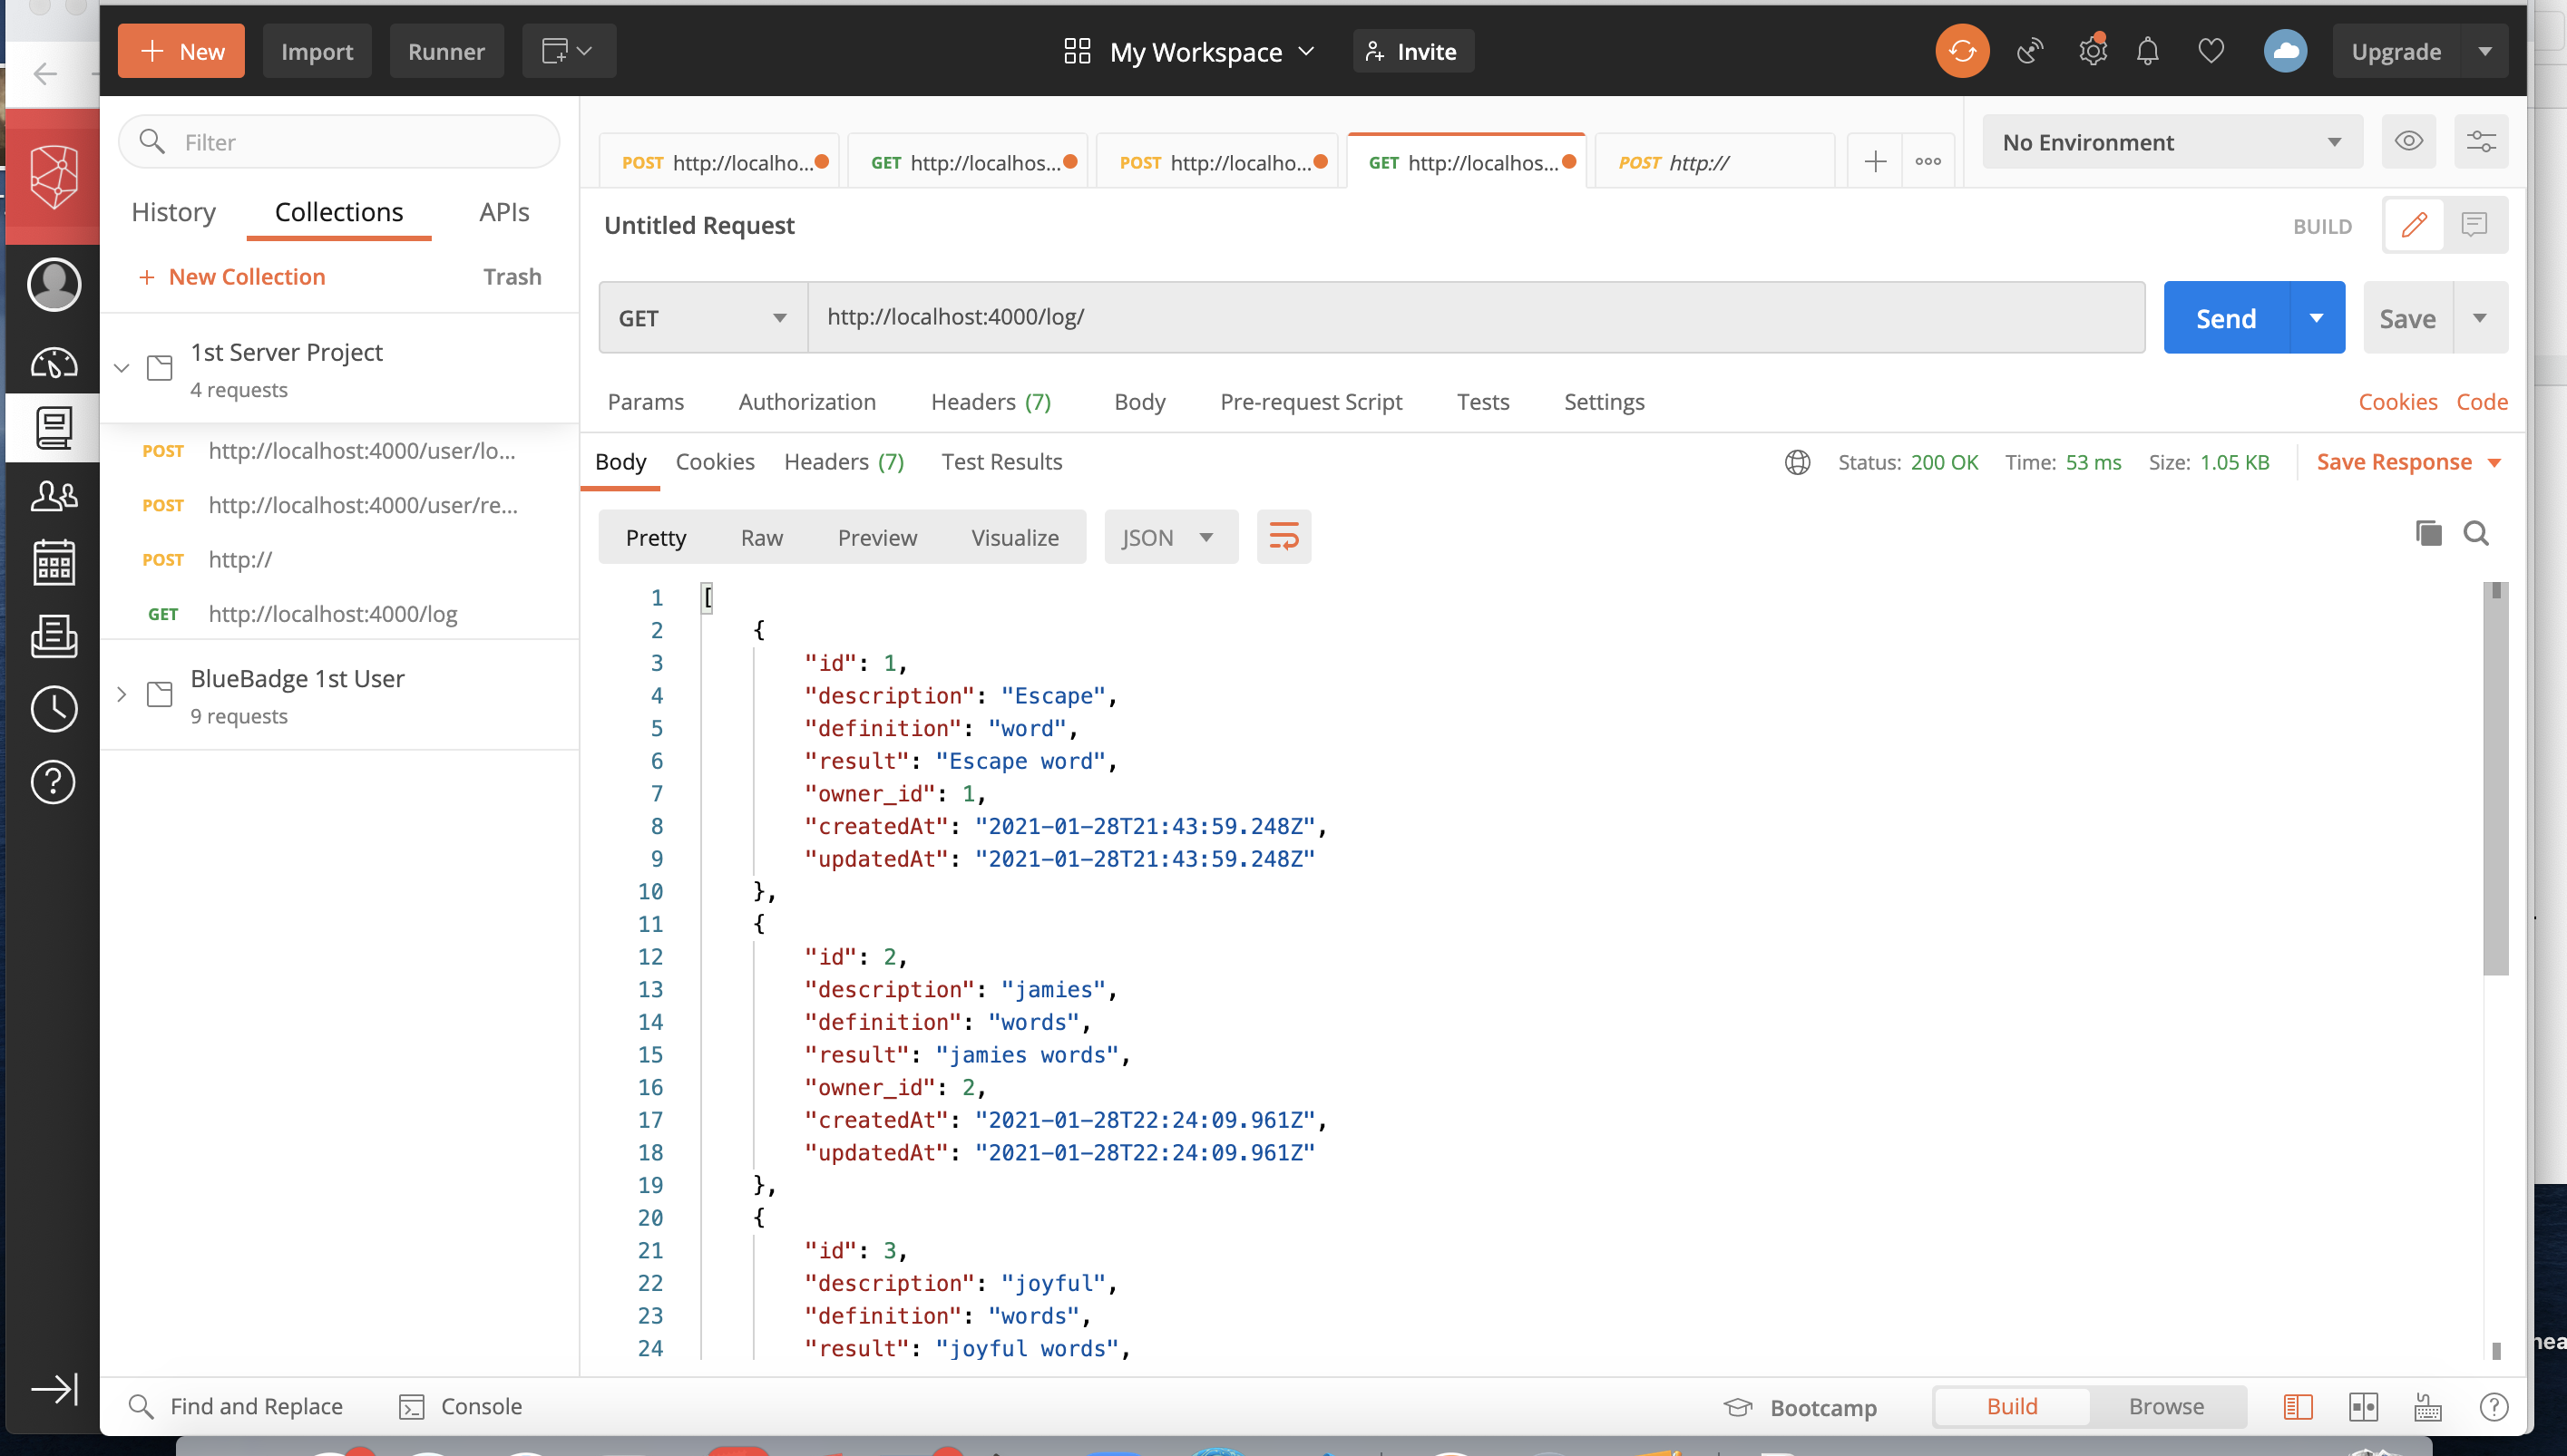2567x1456 pixels.
Task: Open the Capture requests satellite icon
Action: (x=2030, y=50)
